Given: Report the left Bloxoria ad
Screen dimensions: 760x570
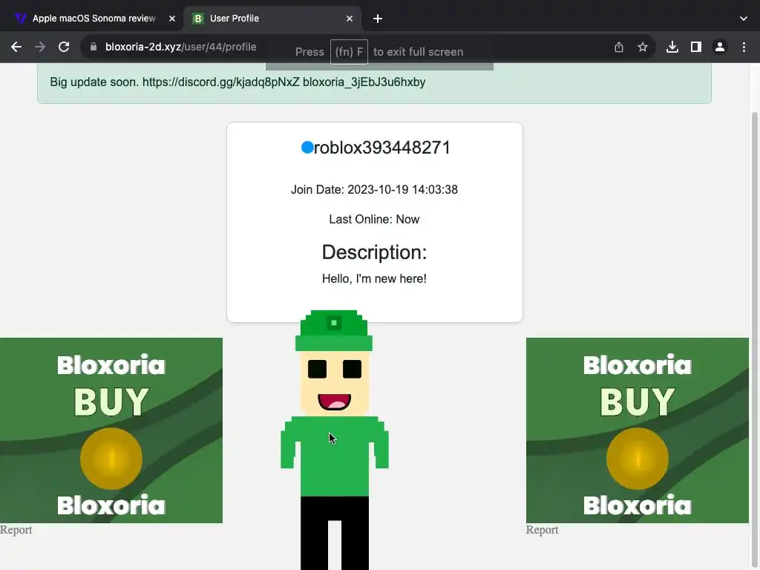Looking at the screenshot, I should pos(16,530).
